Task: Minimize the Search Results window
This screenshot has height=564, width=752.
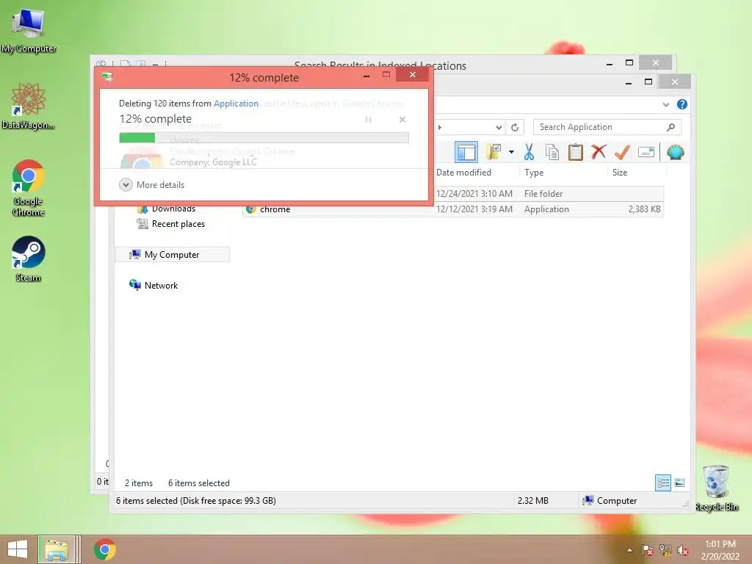Action: (610, 63)
